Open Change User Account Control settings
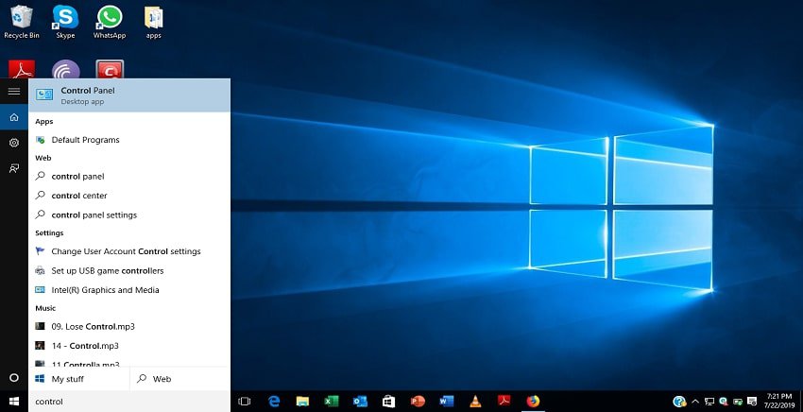 coord(129,251)
